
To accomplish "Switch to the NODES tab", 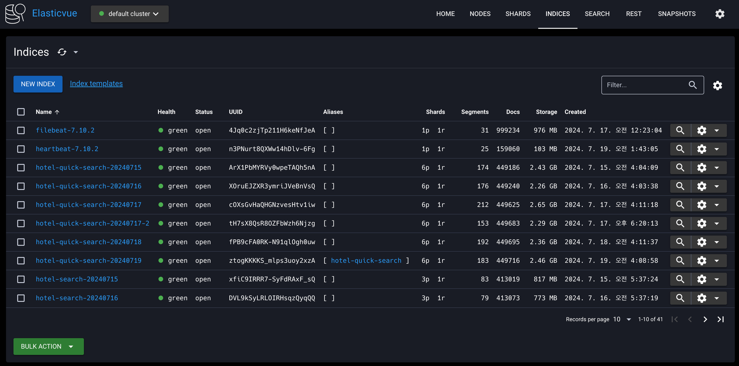I will click(480, 14).
